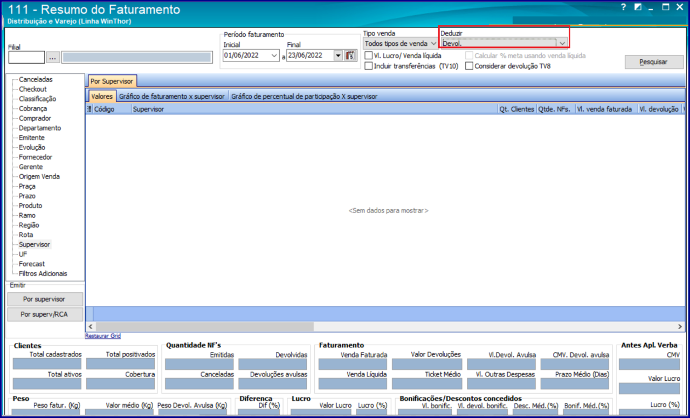The height and width of the screenshot is (418, 690).
Task: Click the Filial code input field
Action: coord(26,57)
